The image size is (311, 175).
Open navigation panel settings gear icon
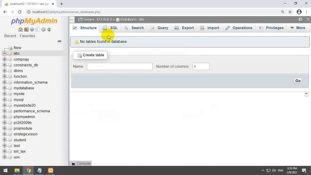tap(43, 30)
